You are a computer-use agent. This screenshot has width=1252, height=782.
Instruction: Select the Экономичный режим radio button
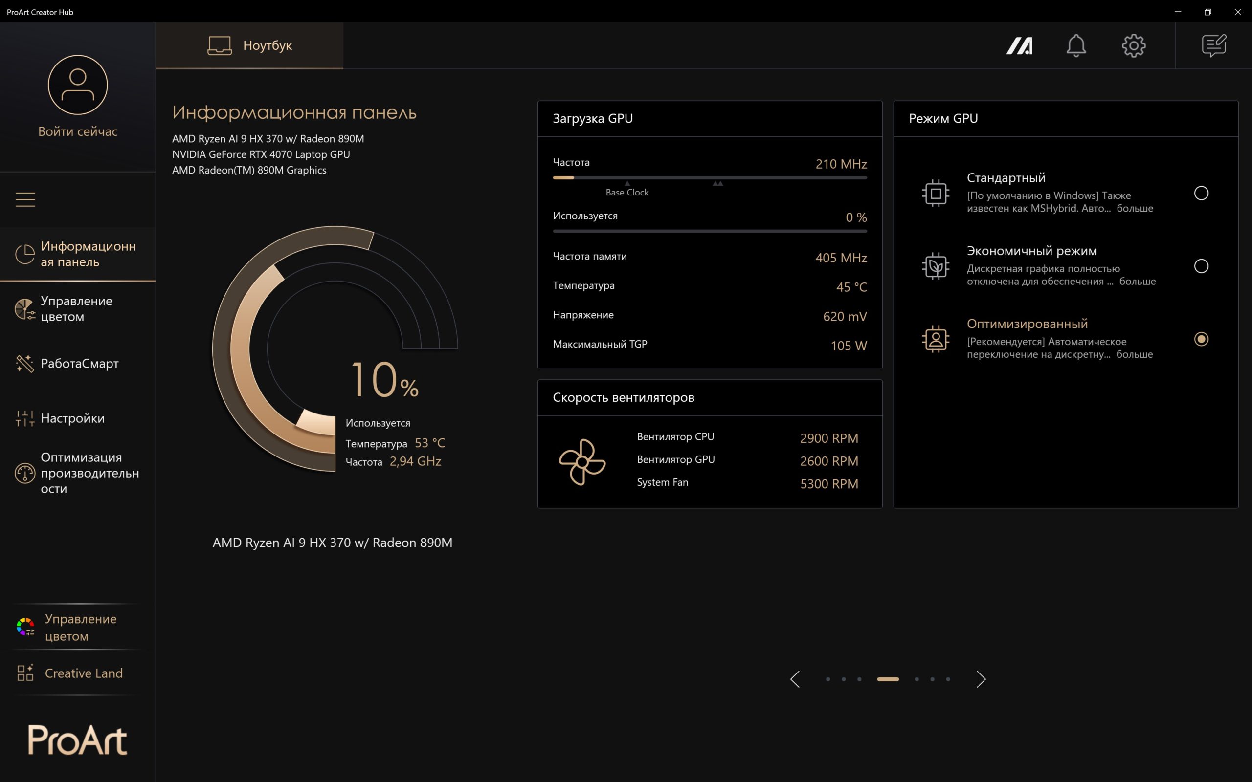point(1201,266)
